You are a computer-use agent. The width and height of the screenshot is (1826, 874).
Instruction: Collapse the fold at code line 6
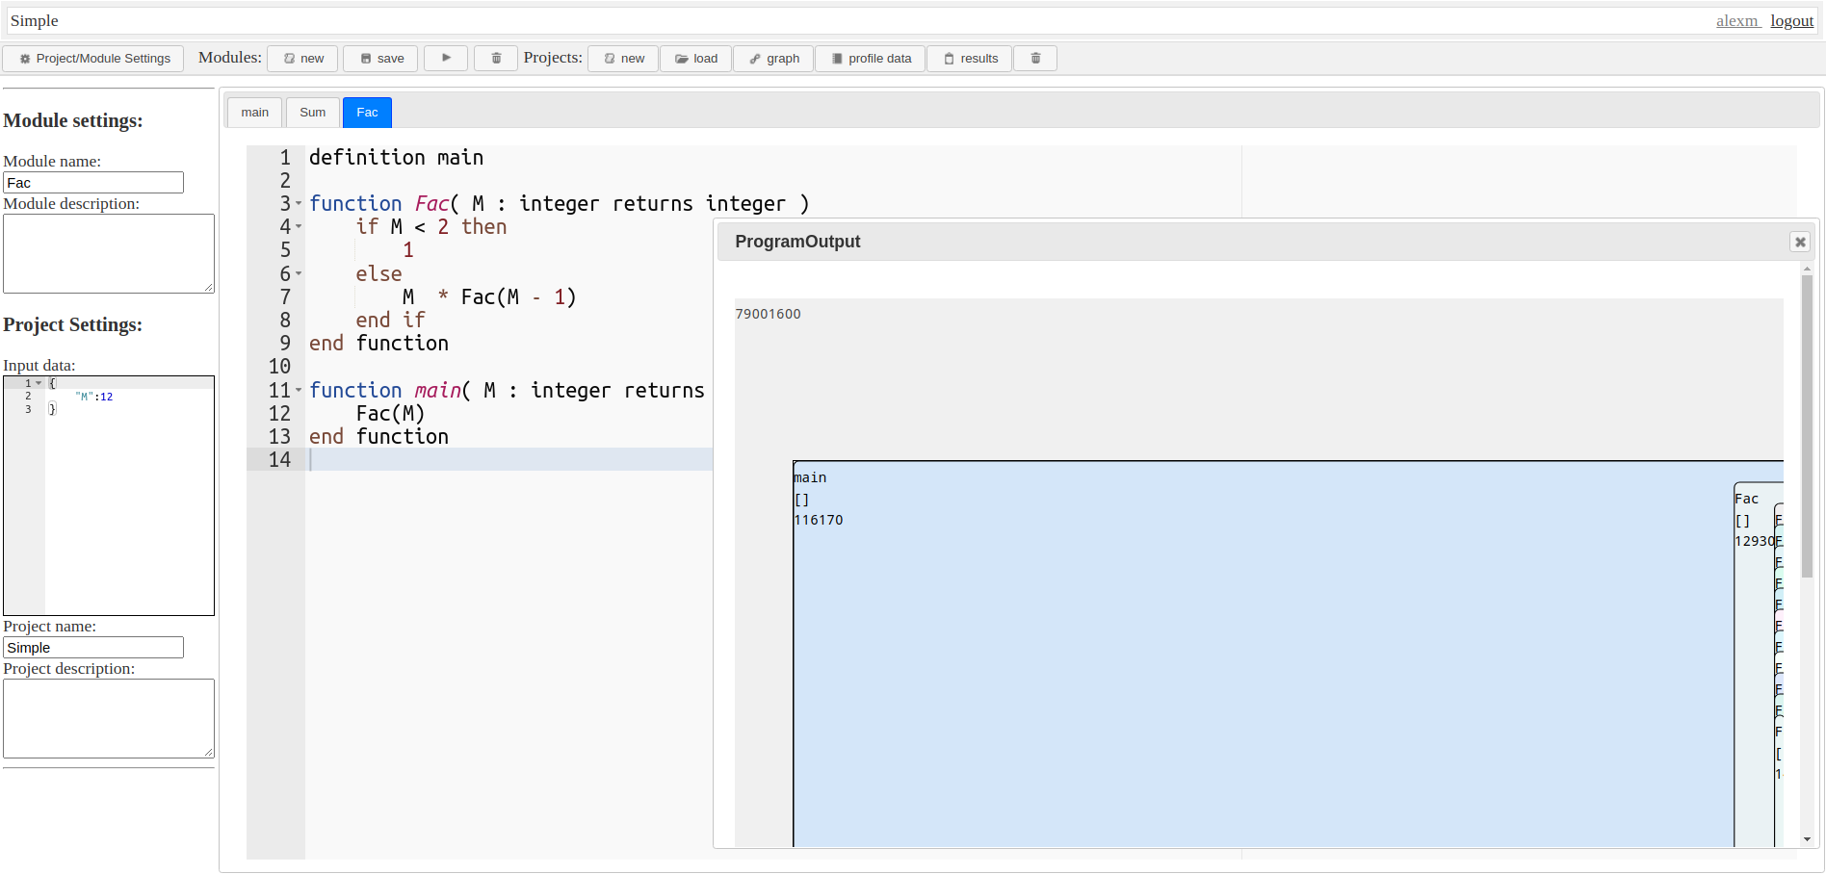[x=299, y=273]
